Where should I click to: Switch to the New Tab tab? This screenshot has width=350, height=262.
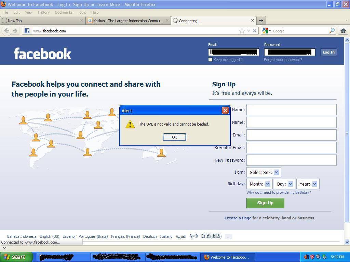(42, 20)
